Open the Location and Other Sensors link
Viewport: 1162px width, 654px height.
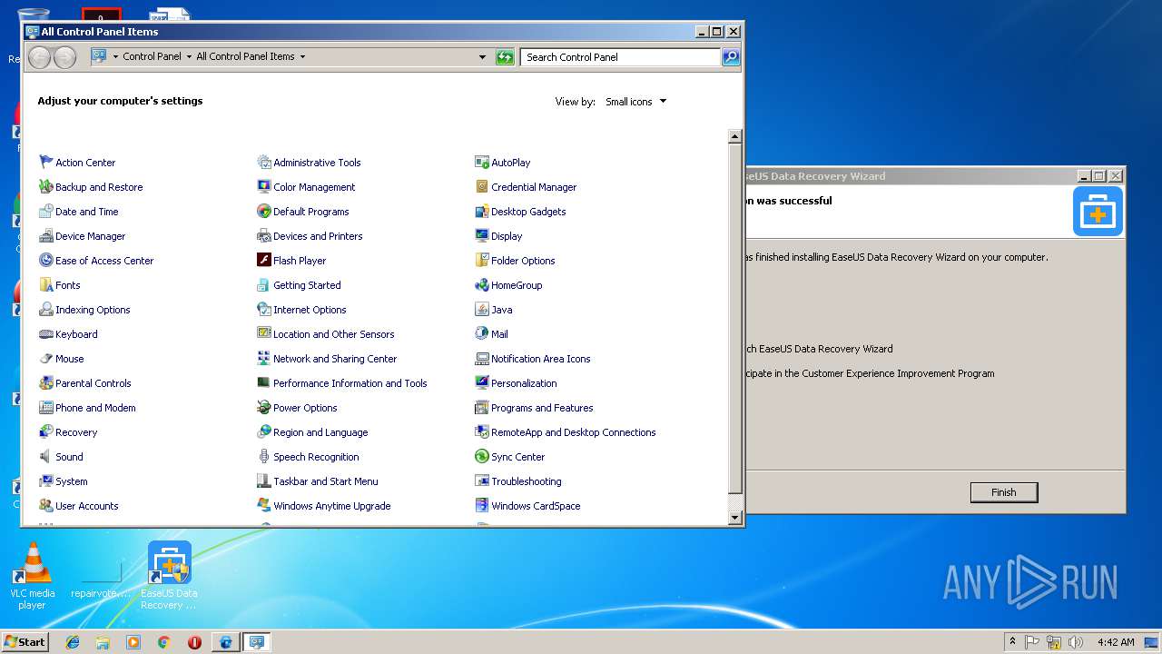click(x=334, y=334)
